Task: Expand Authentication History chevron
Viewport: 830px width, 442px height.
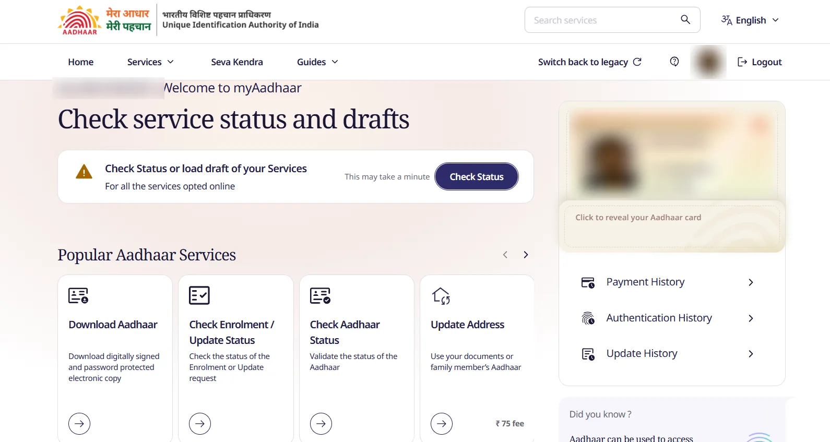Action: pyautogui.click(x=751, y=318)
